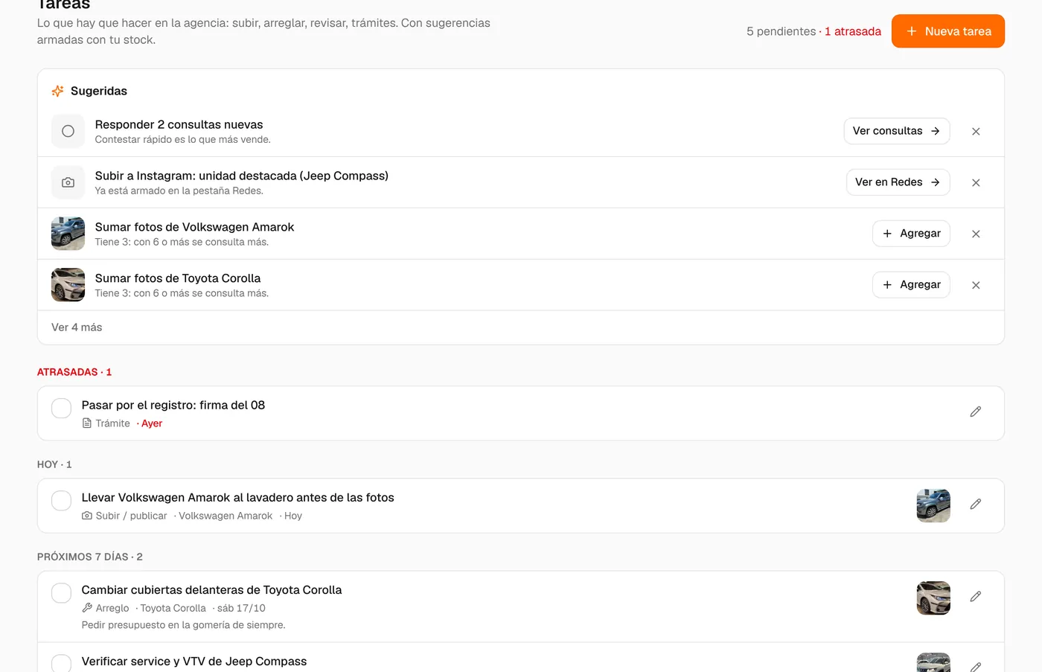Viewport: 1042px width, 672px height.
Task: Edit the Llevar Volkswagen Amarok al lavadero task
Action: (976, 505)
